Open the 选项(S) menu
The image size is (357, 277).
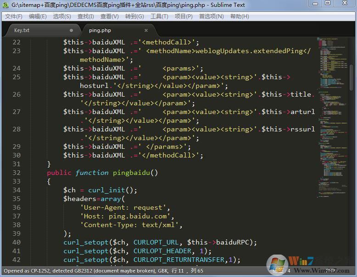click(x=62, y=16)
